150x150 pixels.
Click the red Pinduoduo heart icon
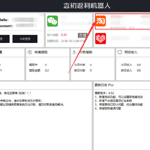click(x=100, y=39)
